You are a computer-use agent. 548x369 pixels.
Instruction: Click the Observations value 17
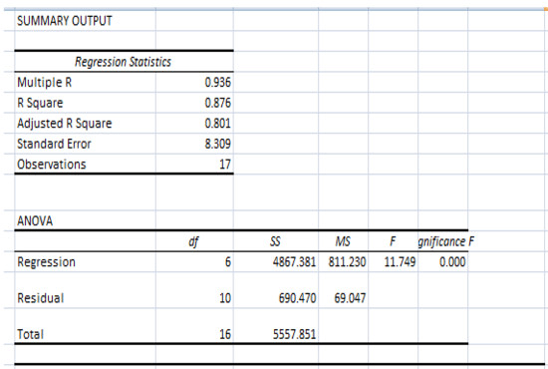pos(225,165)
